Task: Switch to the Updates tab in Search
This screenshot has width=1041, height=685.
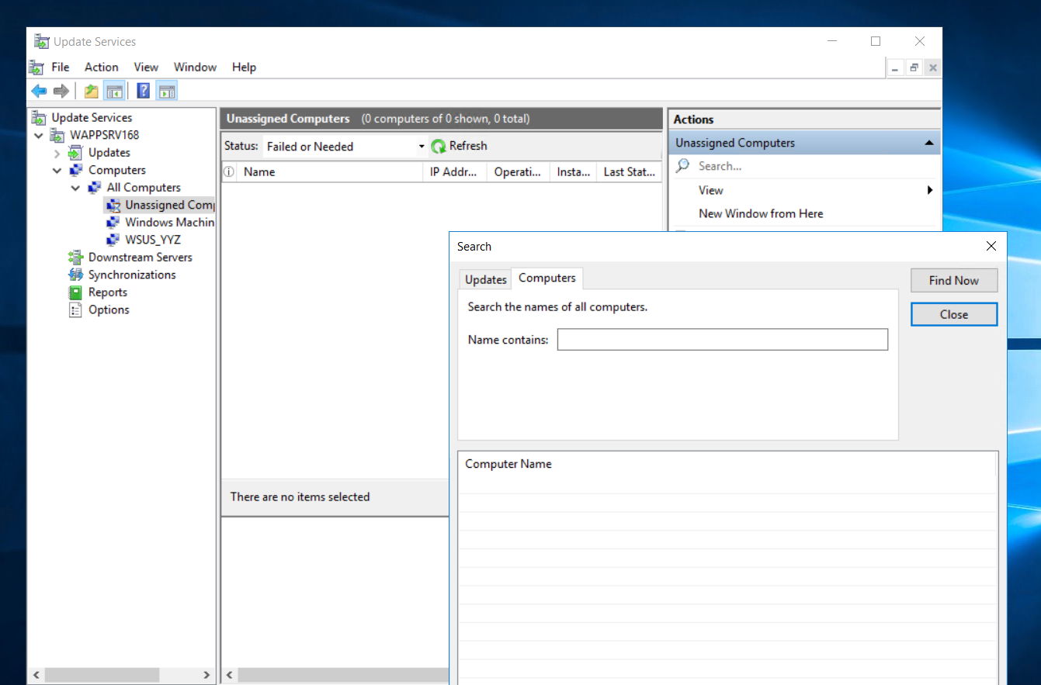Action: (x=485, y=279)
